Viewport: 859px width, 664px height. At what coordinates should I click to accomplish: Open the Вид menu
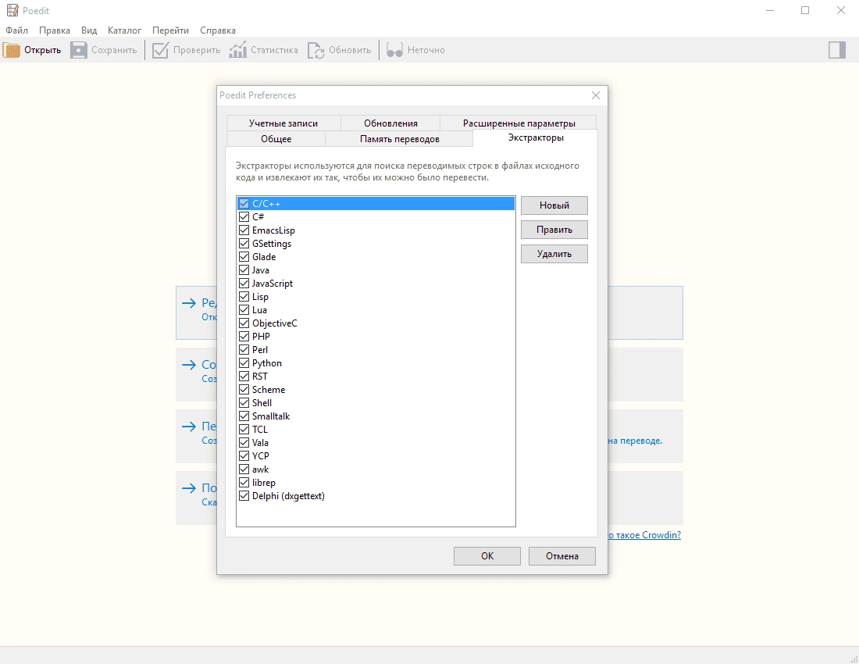click(89, 30)
